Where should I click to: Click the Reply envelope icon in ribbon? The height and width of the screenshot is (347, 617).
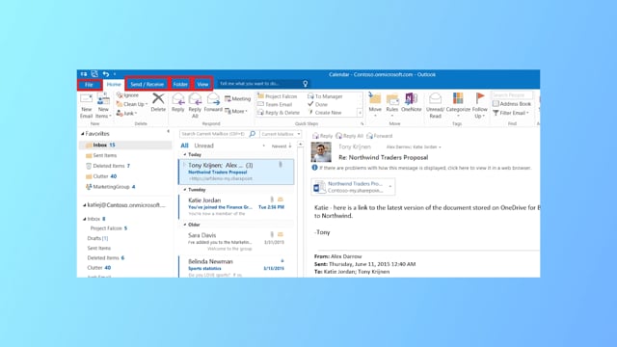tap(177, 99)
